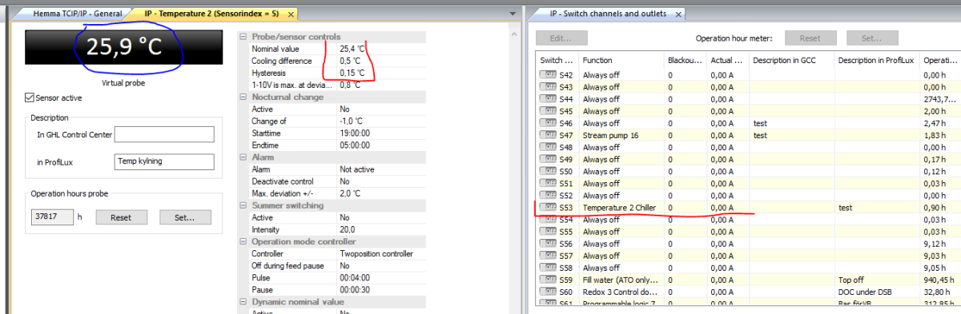Viewport: 961px width, 314px height.
Task: Click the In GHL Control Center field
Action: (165, 134)
